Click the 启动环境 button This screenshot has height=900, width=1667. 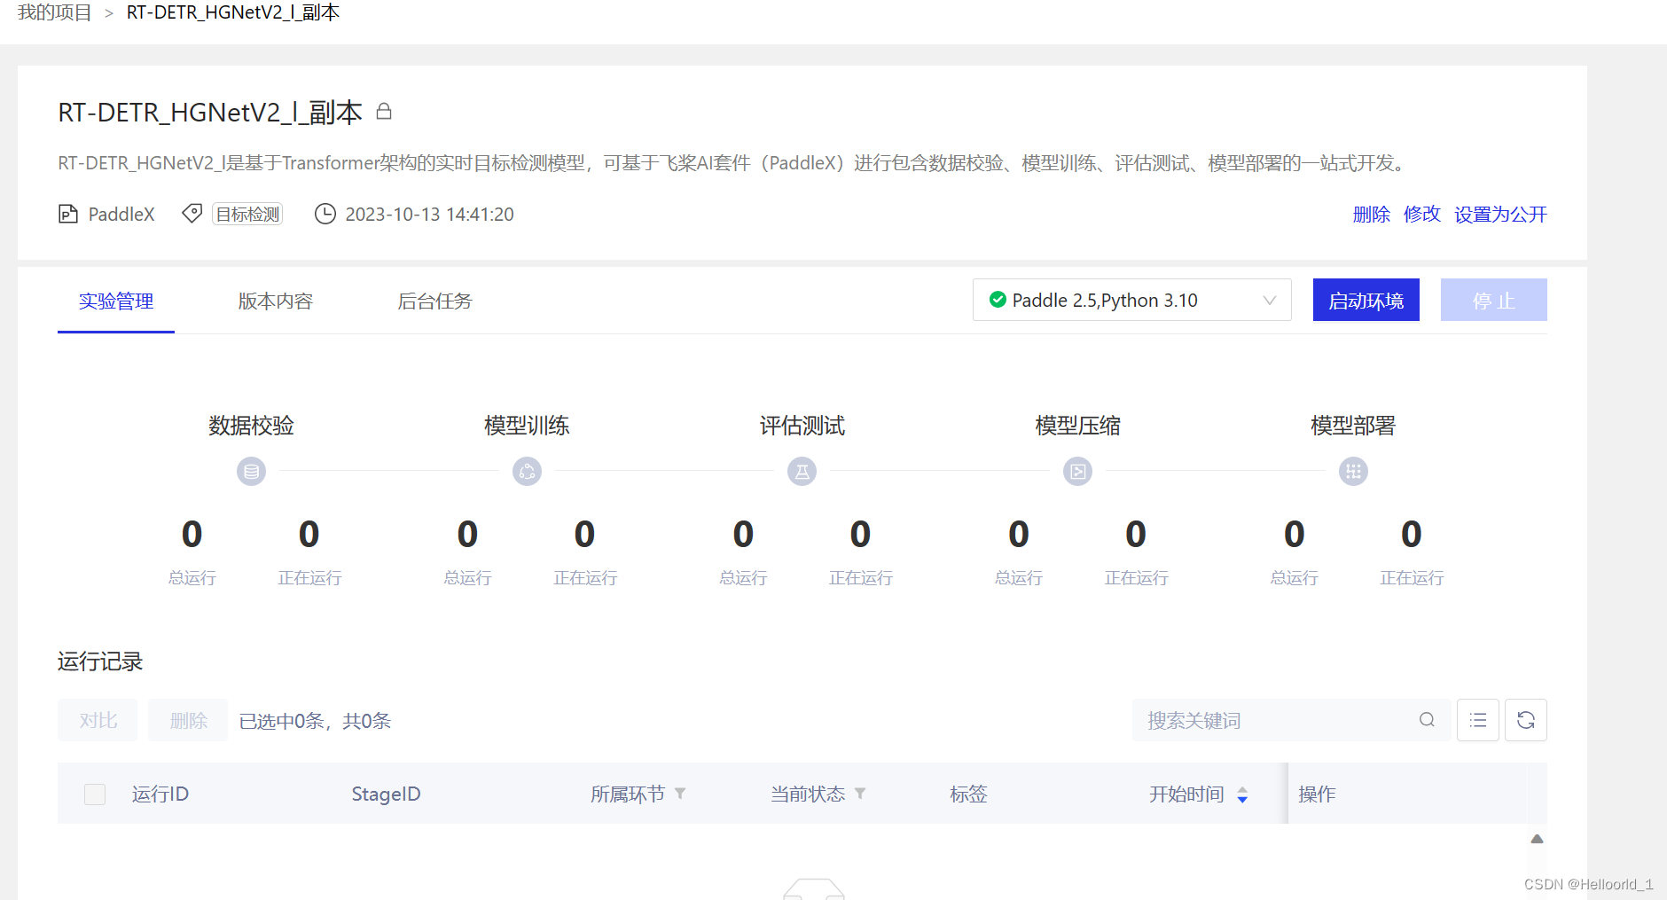pos(1366,300)
